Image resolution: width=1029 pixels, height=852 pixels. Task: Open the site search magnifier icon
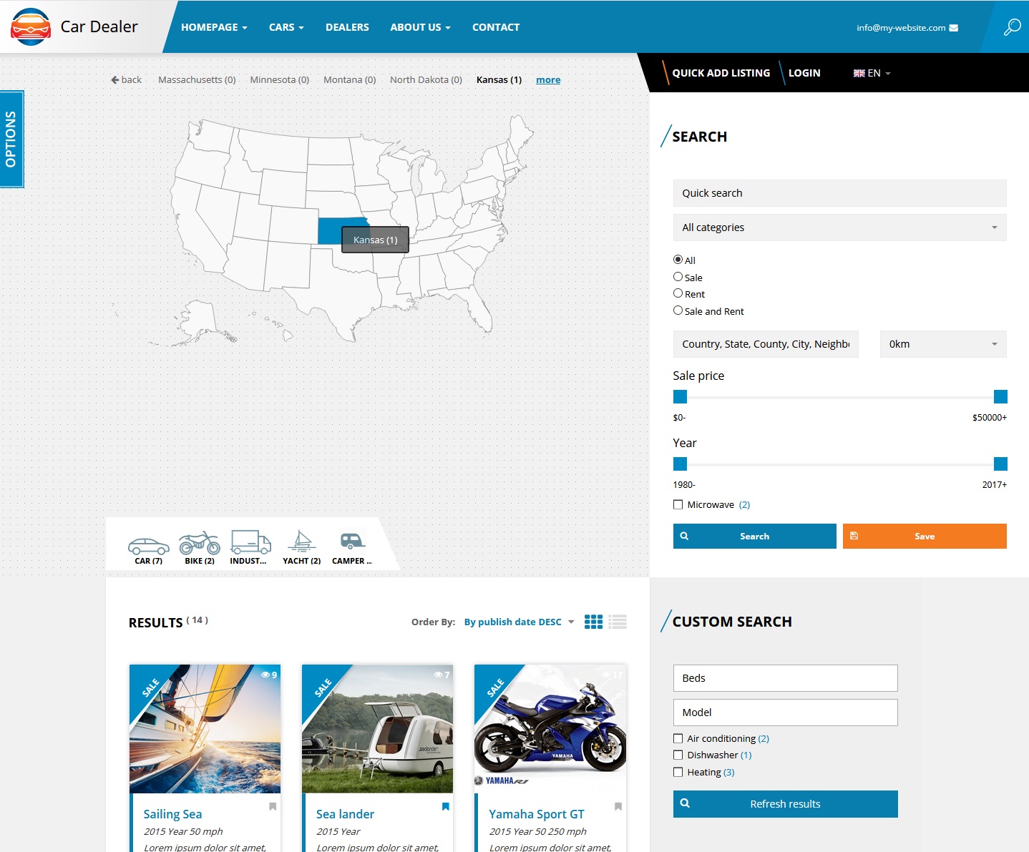pos(1011,26)
